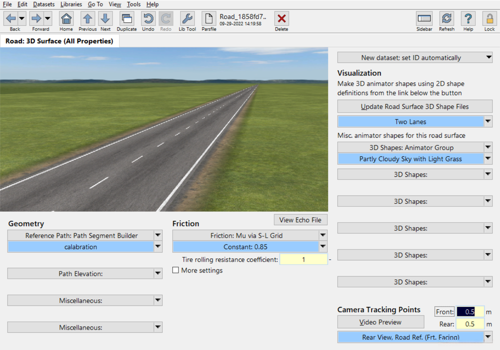
Task: Click the red Delete icon
Action: (x=281, y=19)
